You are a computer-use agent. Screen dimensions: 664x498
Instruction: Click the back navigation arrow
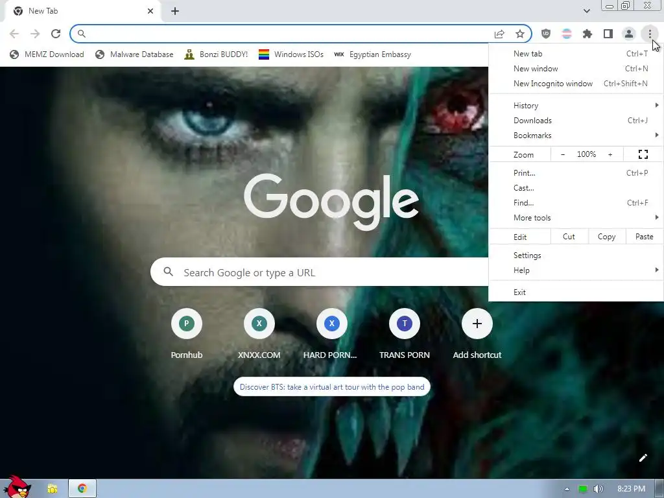[14, 34]
